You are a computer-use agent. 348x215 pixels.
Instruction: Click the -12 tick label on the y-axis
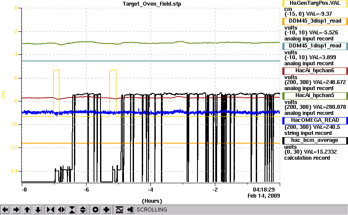click(13, 148)
